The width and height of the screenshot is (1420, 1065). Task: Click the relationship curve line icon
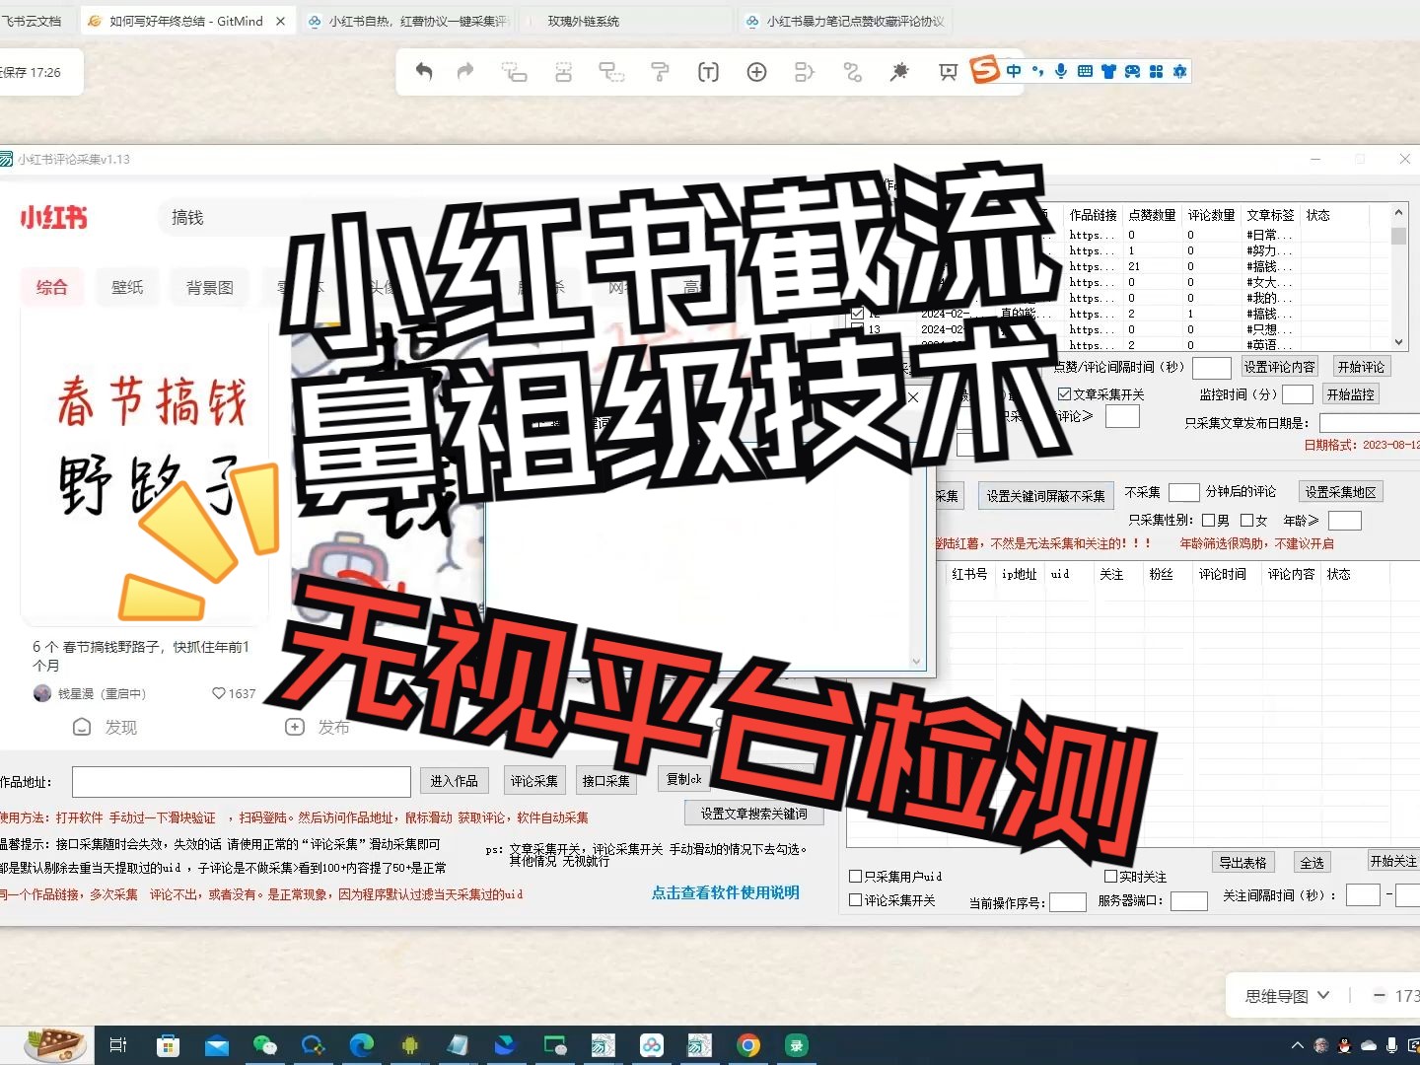853,71
